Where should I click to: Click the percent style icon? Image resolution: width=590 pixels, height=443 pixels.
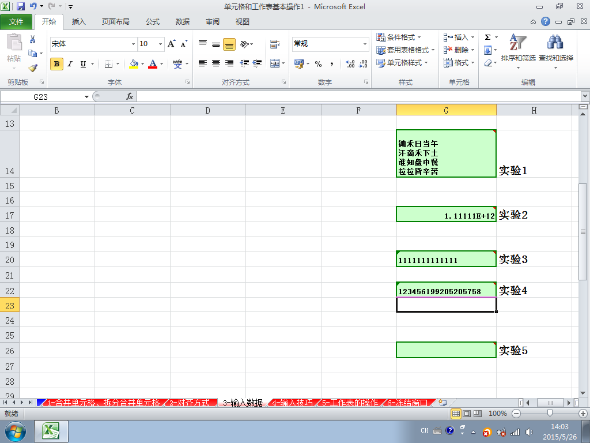click(318, 63)
